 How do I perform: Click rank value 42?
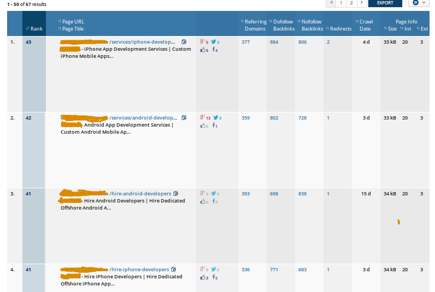pos(28,118)
